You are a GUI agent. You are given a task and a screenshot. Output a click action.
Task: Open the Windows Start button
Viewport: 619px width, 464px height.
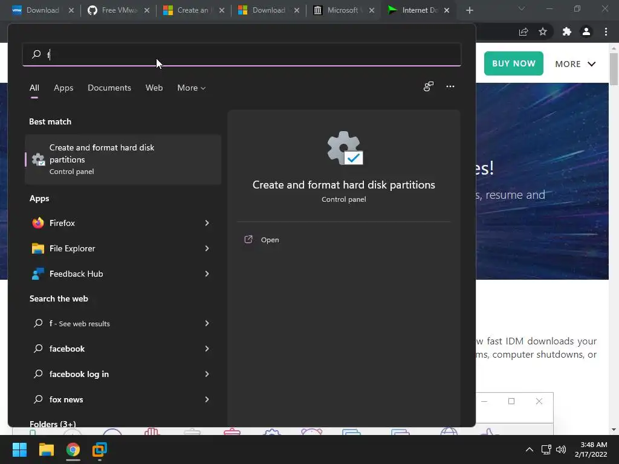(x=19, y=449)
